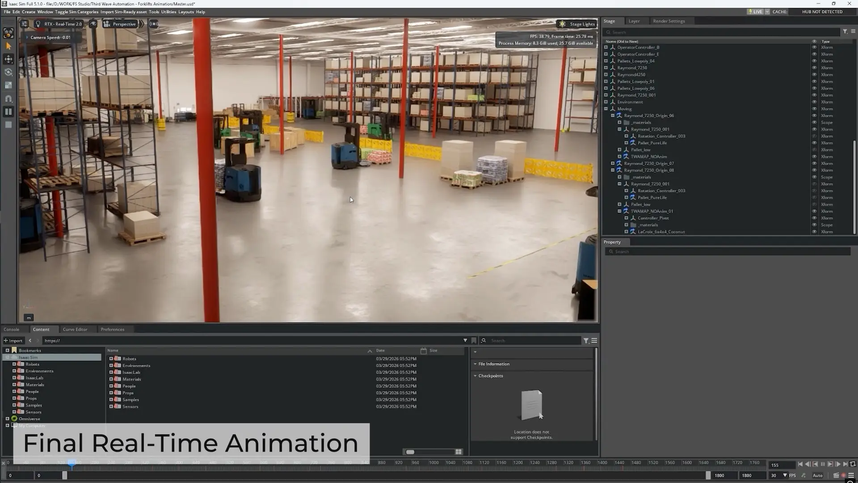858x483 pixels.
Task: Open the Perspective camera dropdown
Action: coord(120,24)
